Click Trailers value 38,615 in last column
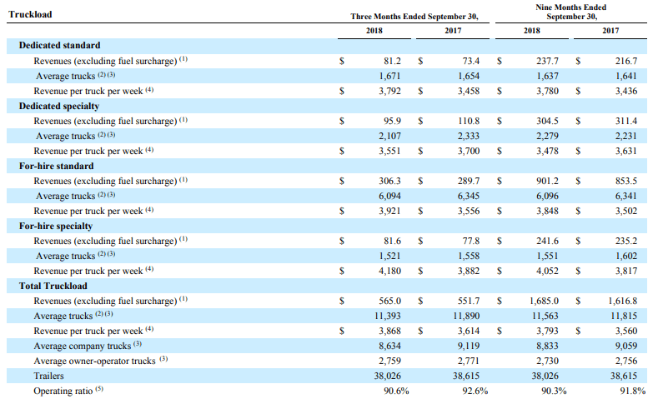658x404 pixels. pyautogui.click(x=624, y=376)
